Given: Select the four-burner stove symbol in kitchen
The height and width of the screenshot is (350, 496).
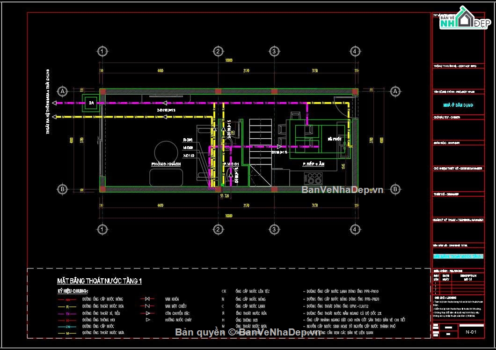Looking at the screenshot, I should 312,179.
